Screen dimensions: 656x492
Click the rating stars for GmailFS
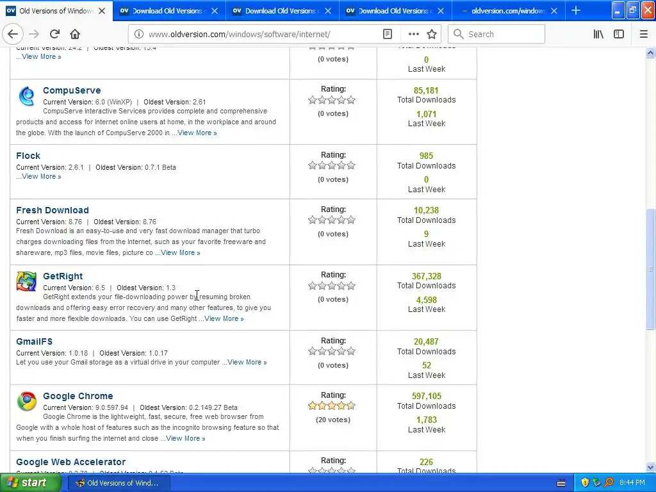(332, 351)
